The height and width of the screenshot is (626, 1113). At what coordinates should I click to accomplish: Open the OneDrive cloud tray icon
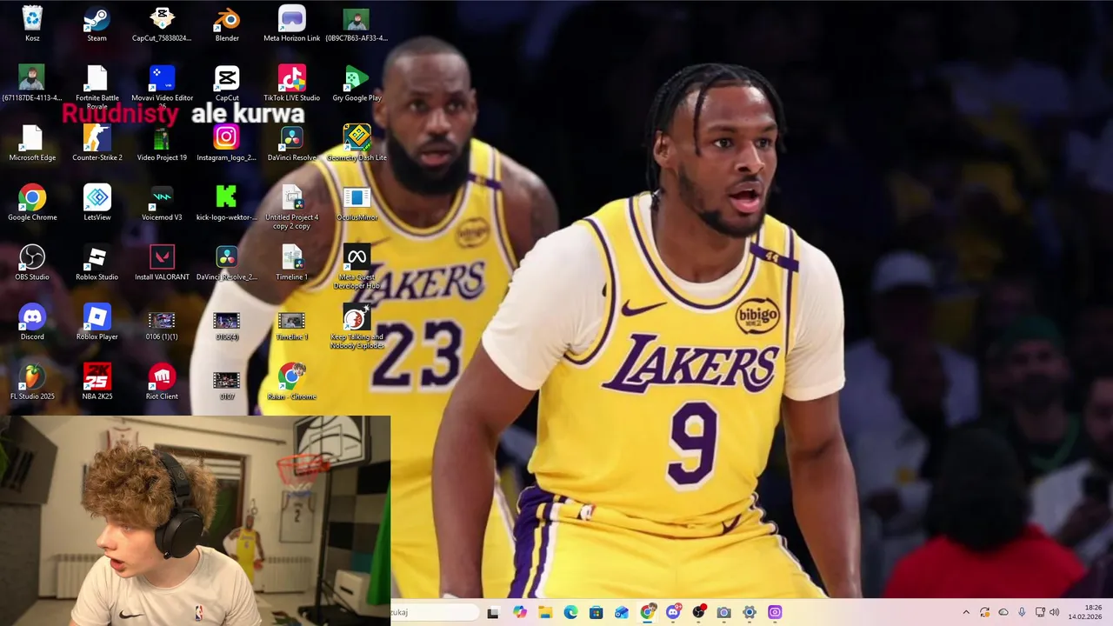[1003, 612]
